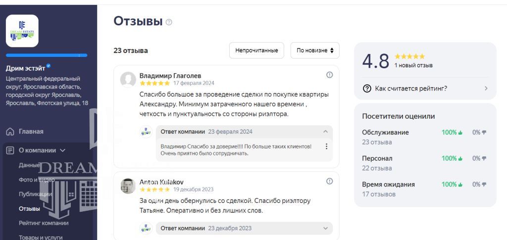
Task: Click the info icon on Владимир Глаголев's review
Action: tap(329, 75)
